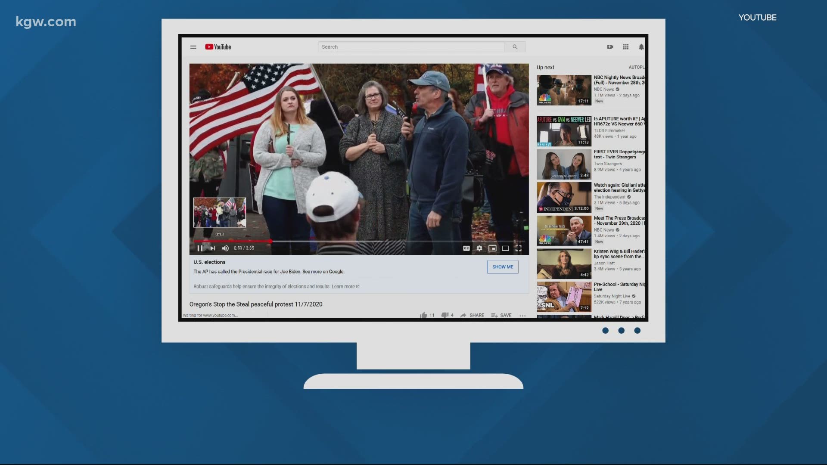Open the Pre-School Saturday Night Live thumbnail

tap(564, 297)
